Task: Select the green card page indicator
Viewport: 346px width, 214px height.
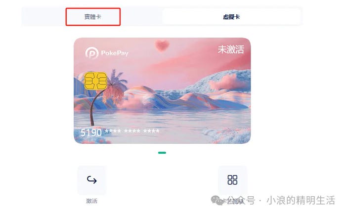Action: click(x=162, y=153)
